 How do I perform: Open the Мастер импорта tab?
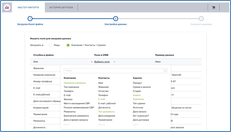point(28,7)
